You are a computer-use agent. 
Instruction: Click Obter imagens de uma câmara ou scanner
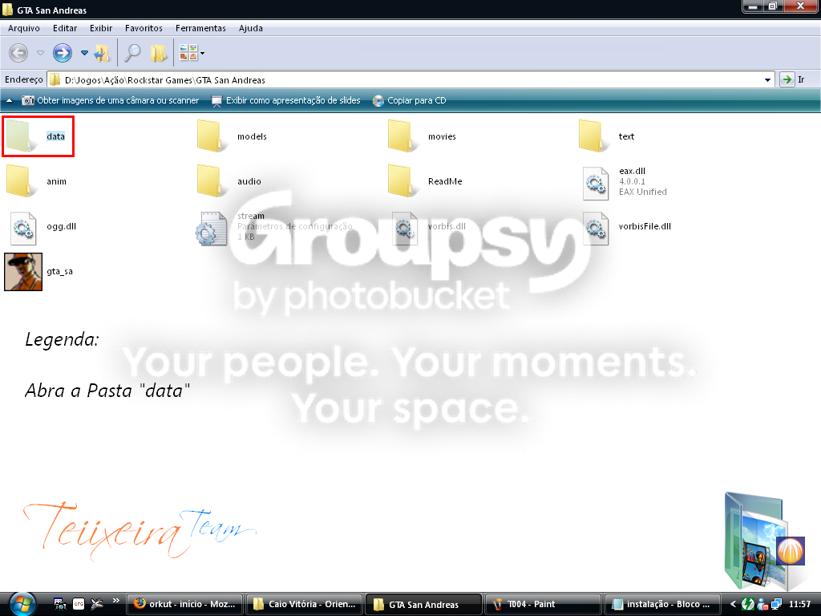point(111,100)
